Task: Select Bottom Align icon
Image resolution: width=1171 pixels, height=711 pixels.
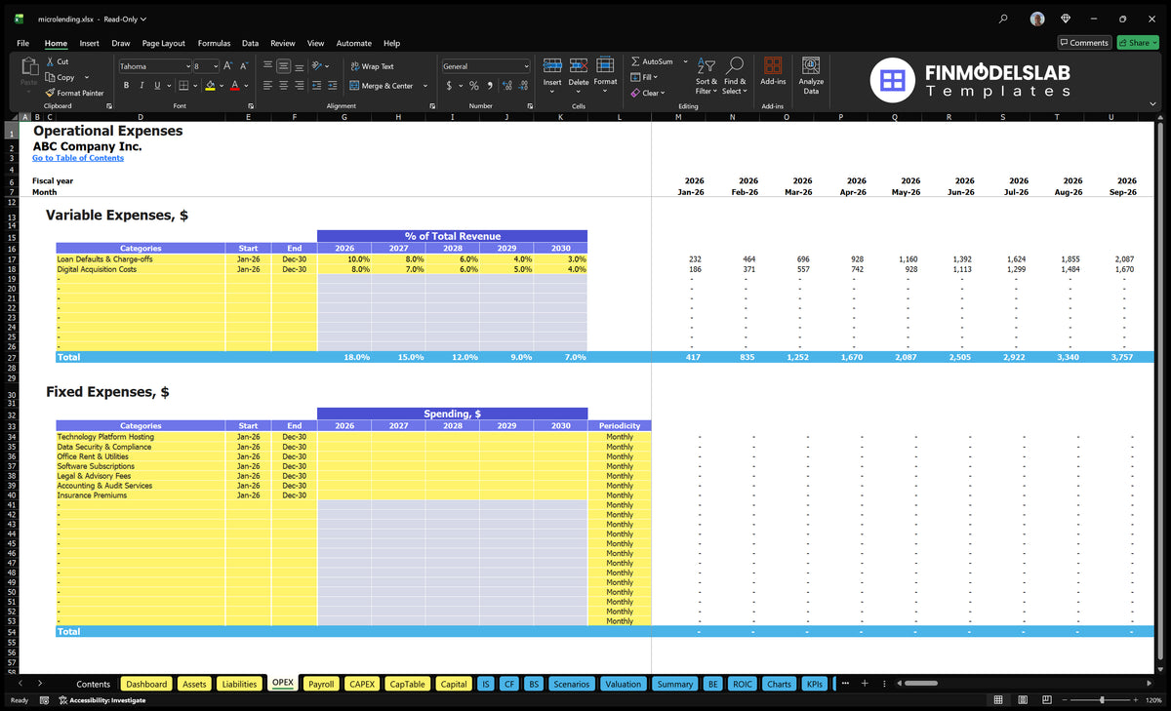Action: coord(299,66)
